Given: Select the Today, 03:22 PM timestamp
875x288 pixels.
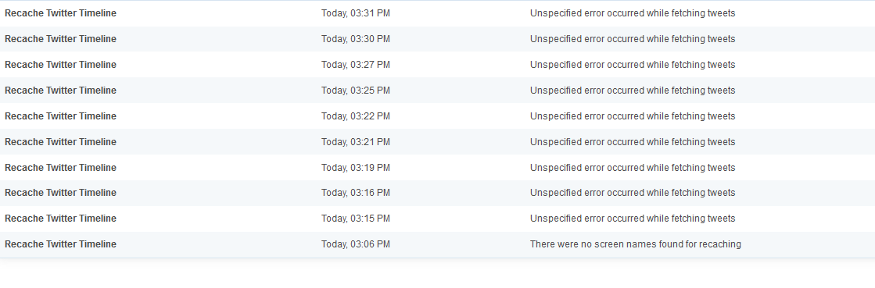Looking at the screenshot, I should [x=356, y=116].
